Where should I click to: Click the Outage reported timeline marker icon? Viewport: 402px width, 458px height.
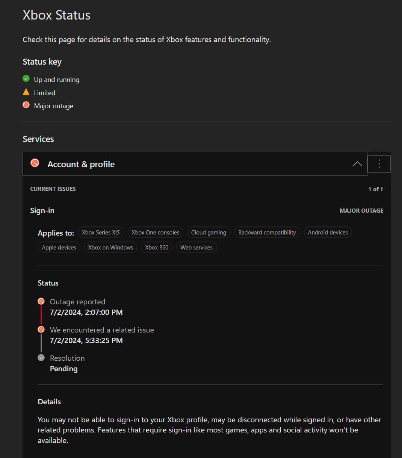click(41, 301)
